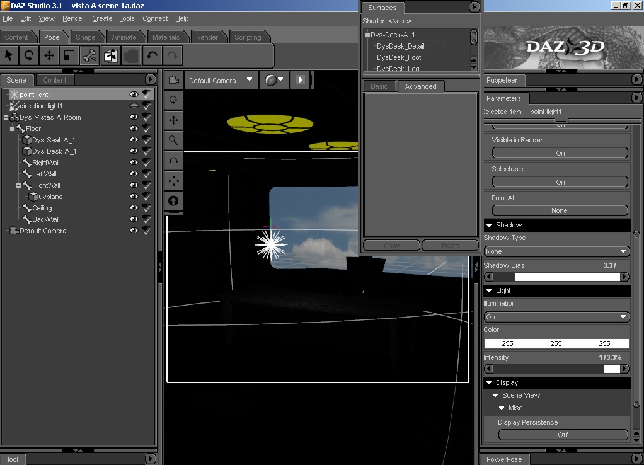The image size is (644, 465).
Task: Open the Shadow Type dropdown
Action: (x=556, y=251)
